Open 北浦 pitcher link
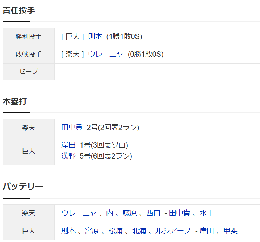The image size is (260, 242). 139,230
